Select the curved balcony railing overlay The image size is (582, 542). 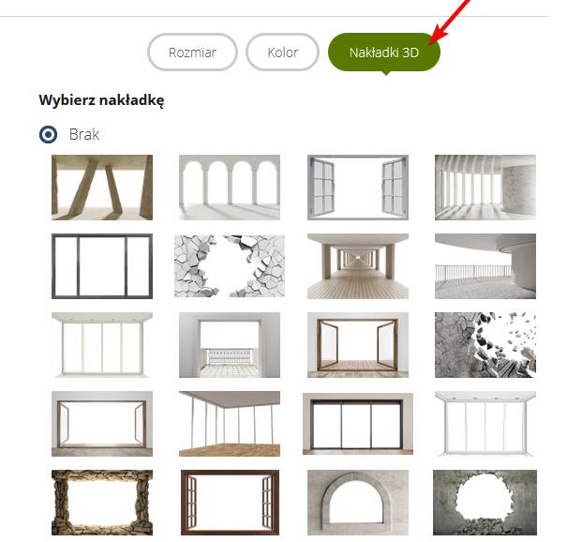pyautogui.click(x=485, y=266)
